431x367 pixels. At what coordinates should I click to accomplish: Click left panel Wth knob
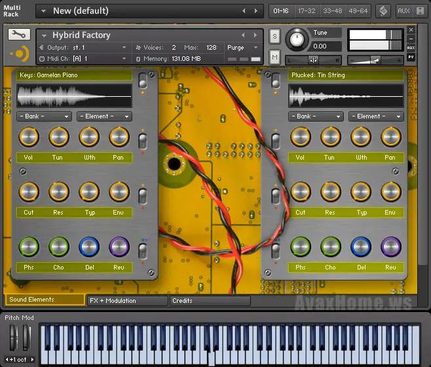click(89, 137)
